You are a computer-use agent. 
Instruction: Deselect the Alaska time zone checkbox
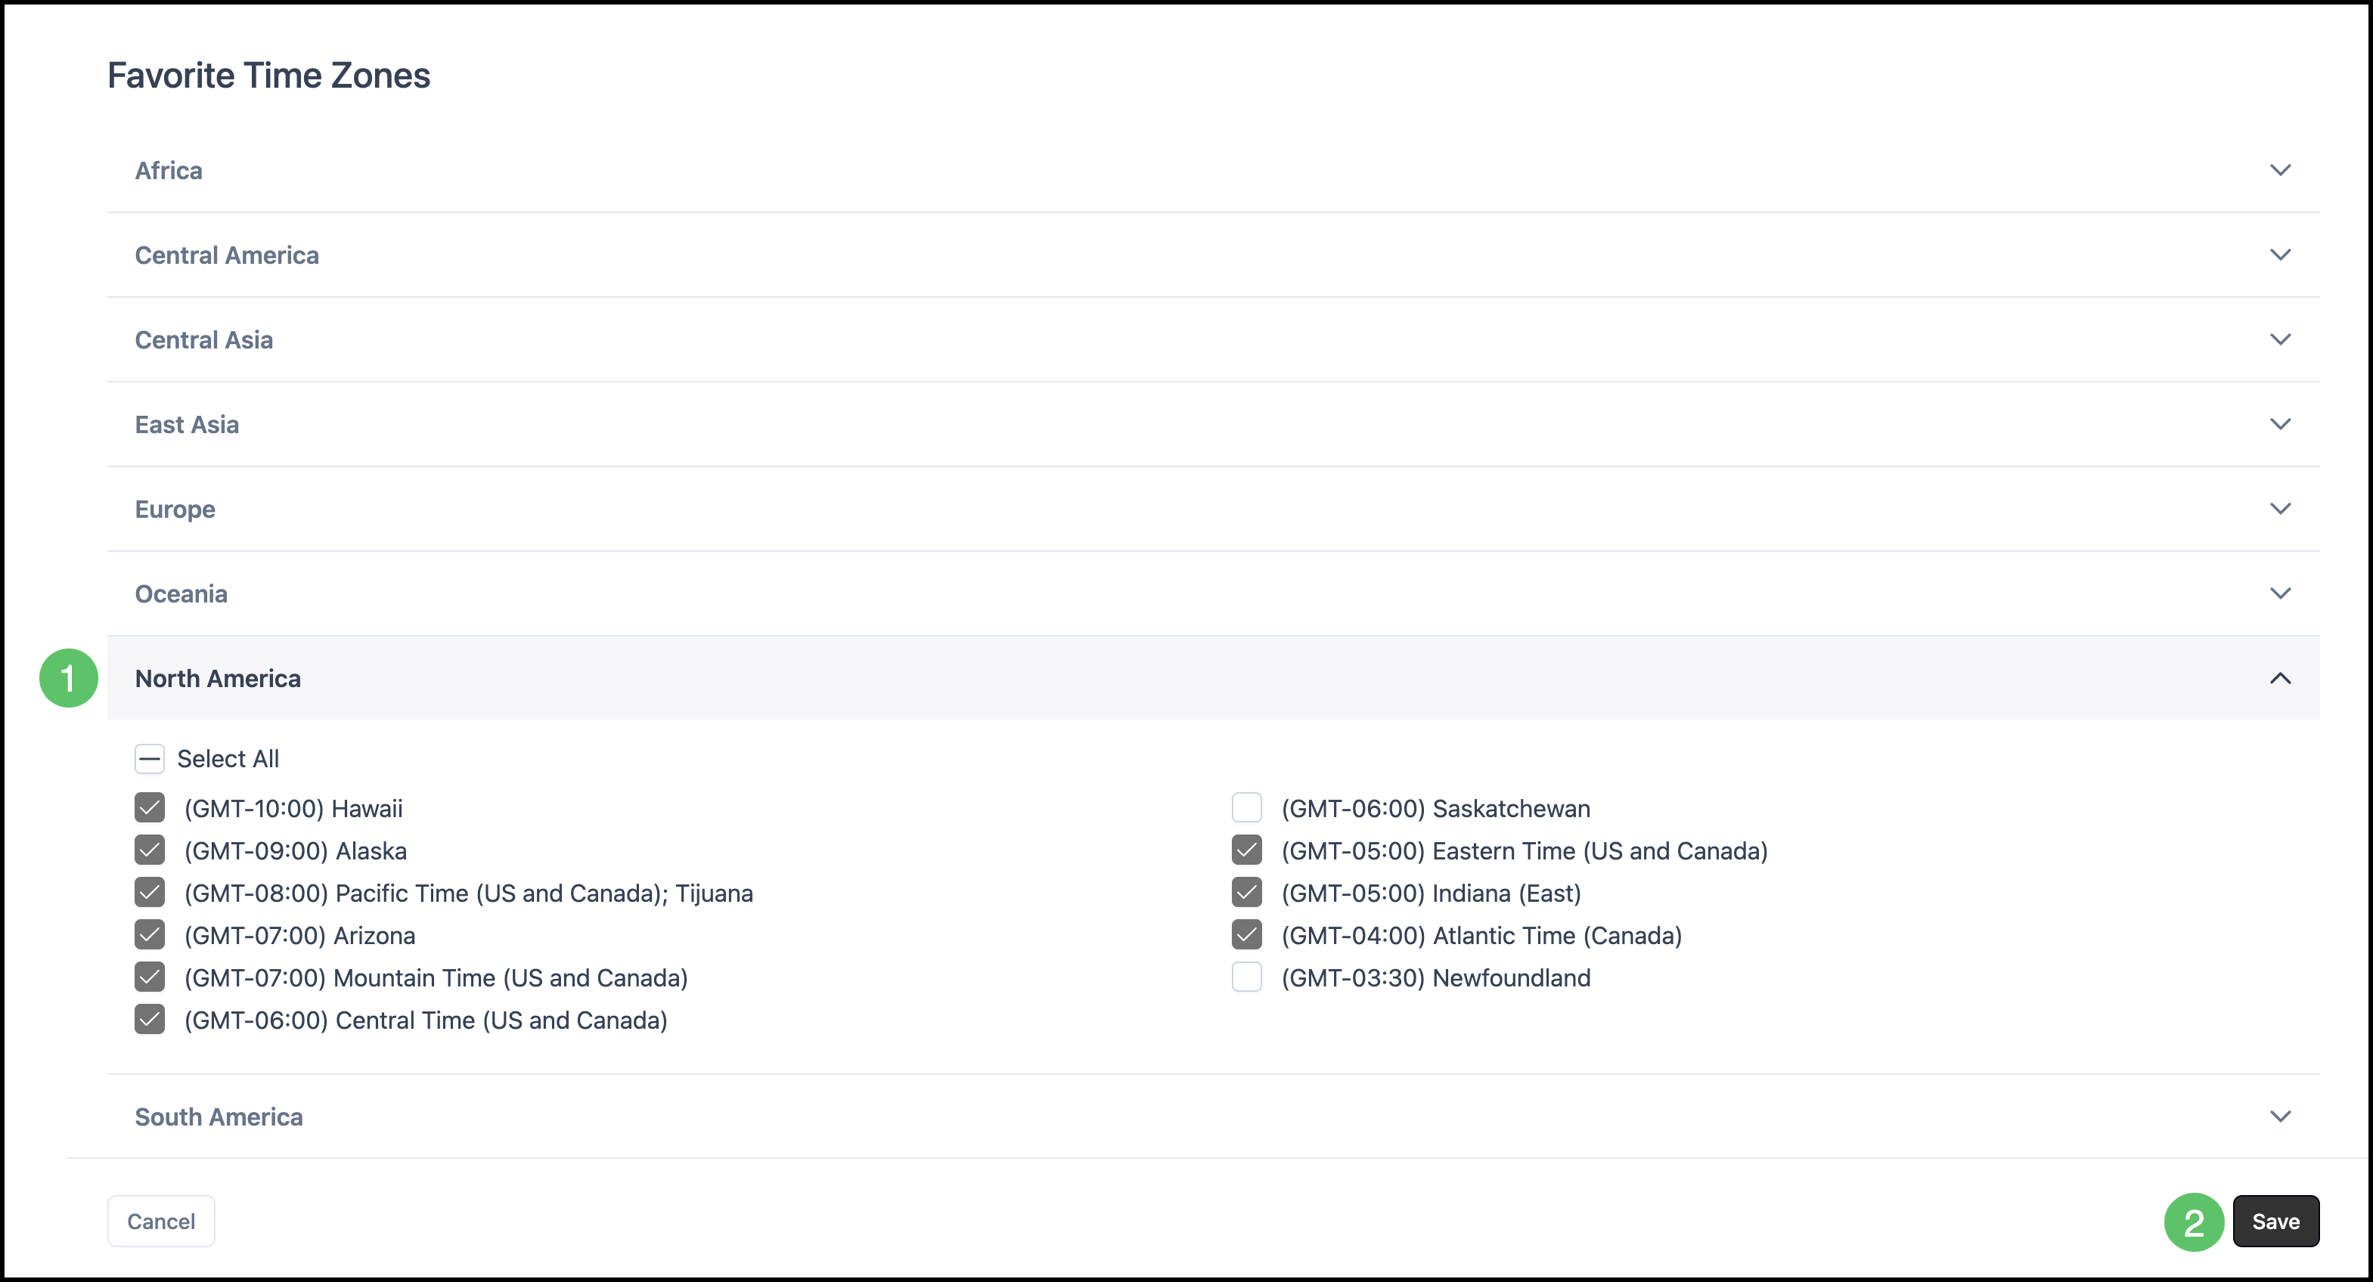click(149, 851)
